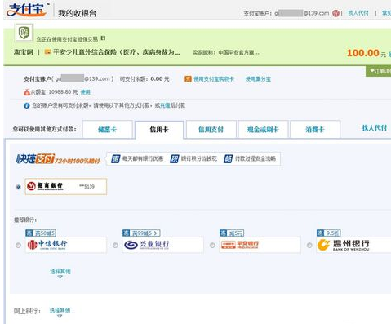Select the 温州银行 radio button
Viewport: 391px width, 324px height.
point(309,246)
